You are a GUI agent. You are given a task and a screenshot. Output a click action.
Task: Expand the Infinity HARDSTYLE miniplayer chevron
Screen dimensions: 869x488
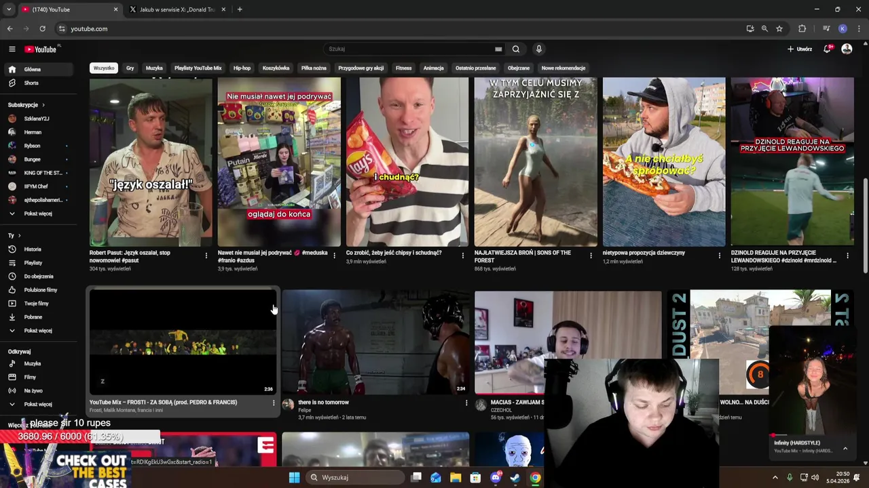(845, 449)
